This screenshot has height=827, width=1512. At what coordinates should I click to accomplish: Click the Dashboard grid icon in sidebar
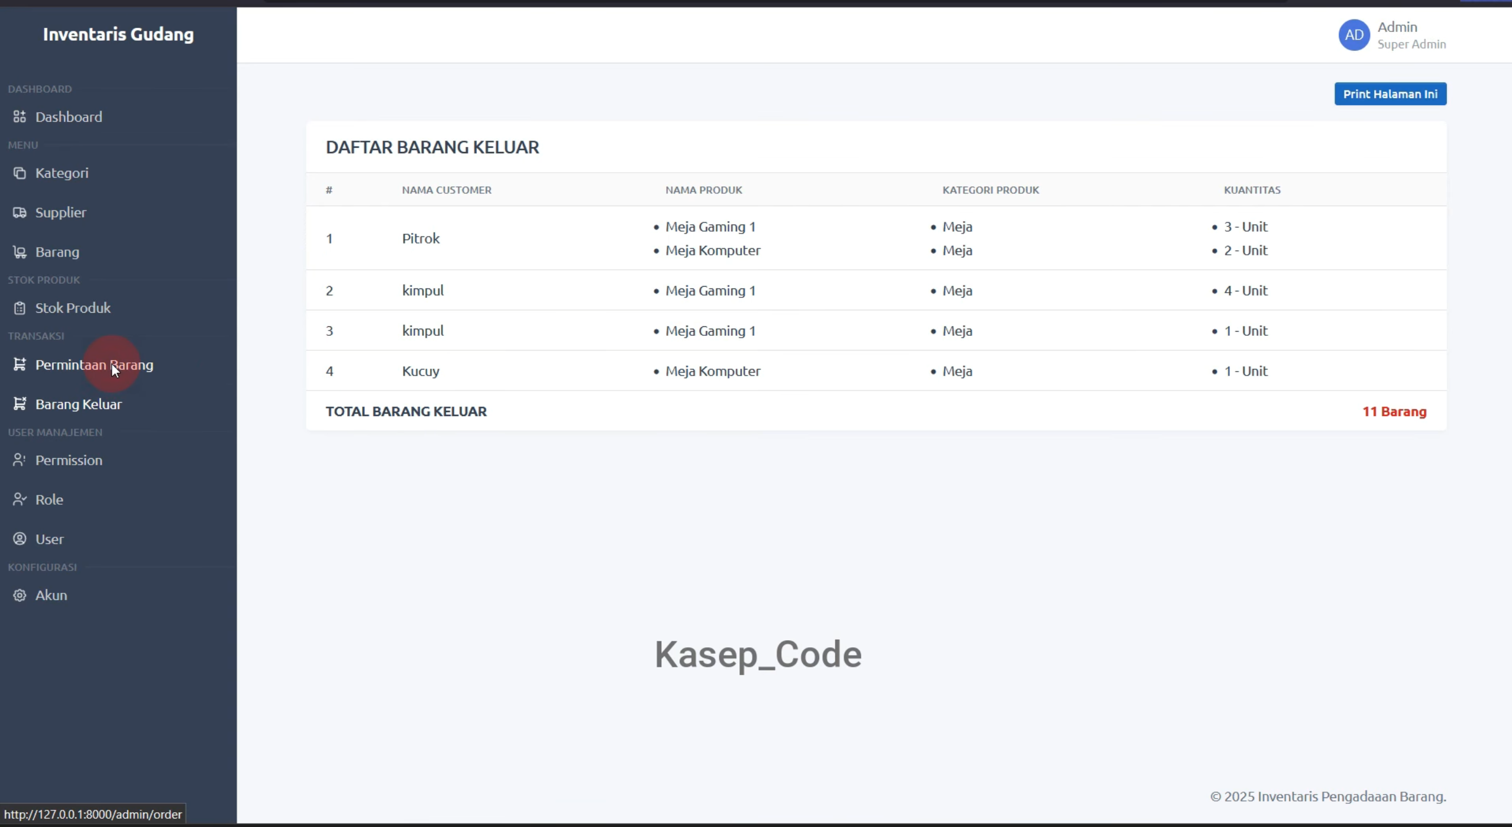(20, 116)
